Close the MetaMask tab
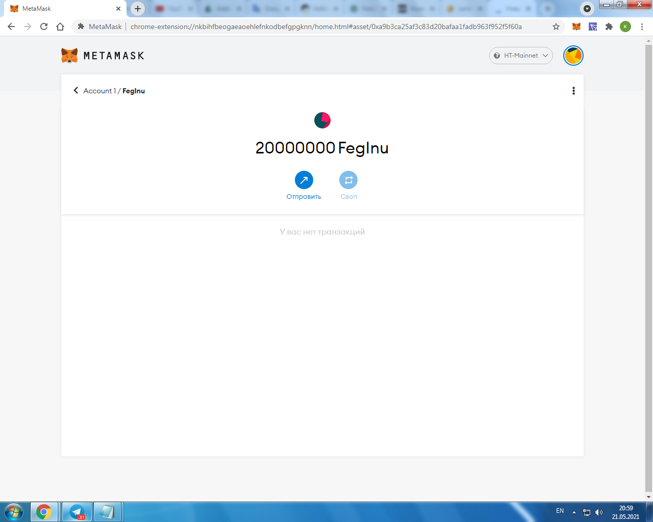The width and height of the screenshot is (653, 522). point(118,9)
